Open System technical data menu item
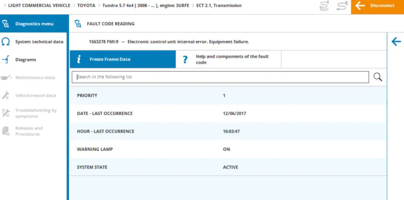 39,42
